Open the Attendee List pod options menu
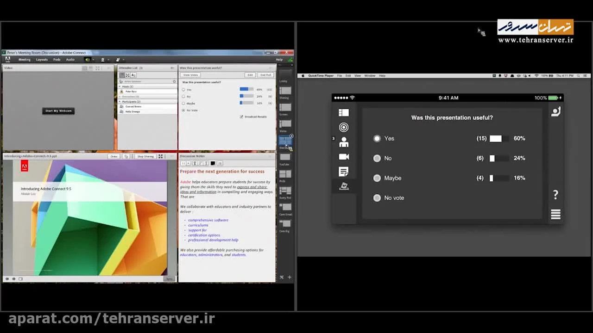 tap(172, 68)
